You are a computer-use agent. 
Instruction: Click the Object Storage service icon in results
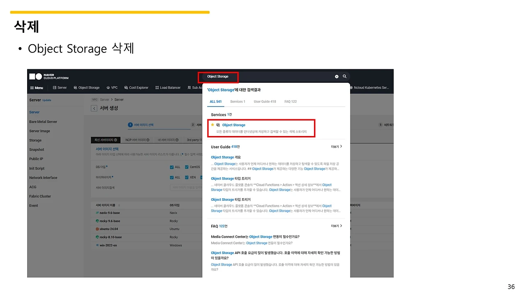click(218, 125)
